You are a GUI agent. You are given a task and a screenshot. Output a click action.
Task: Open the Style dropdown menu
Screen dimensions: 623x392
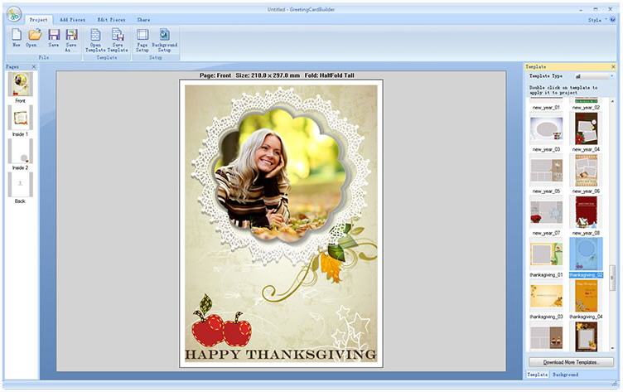click(x=597, y=20)
